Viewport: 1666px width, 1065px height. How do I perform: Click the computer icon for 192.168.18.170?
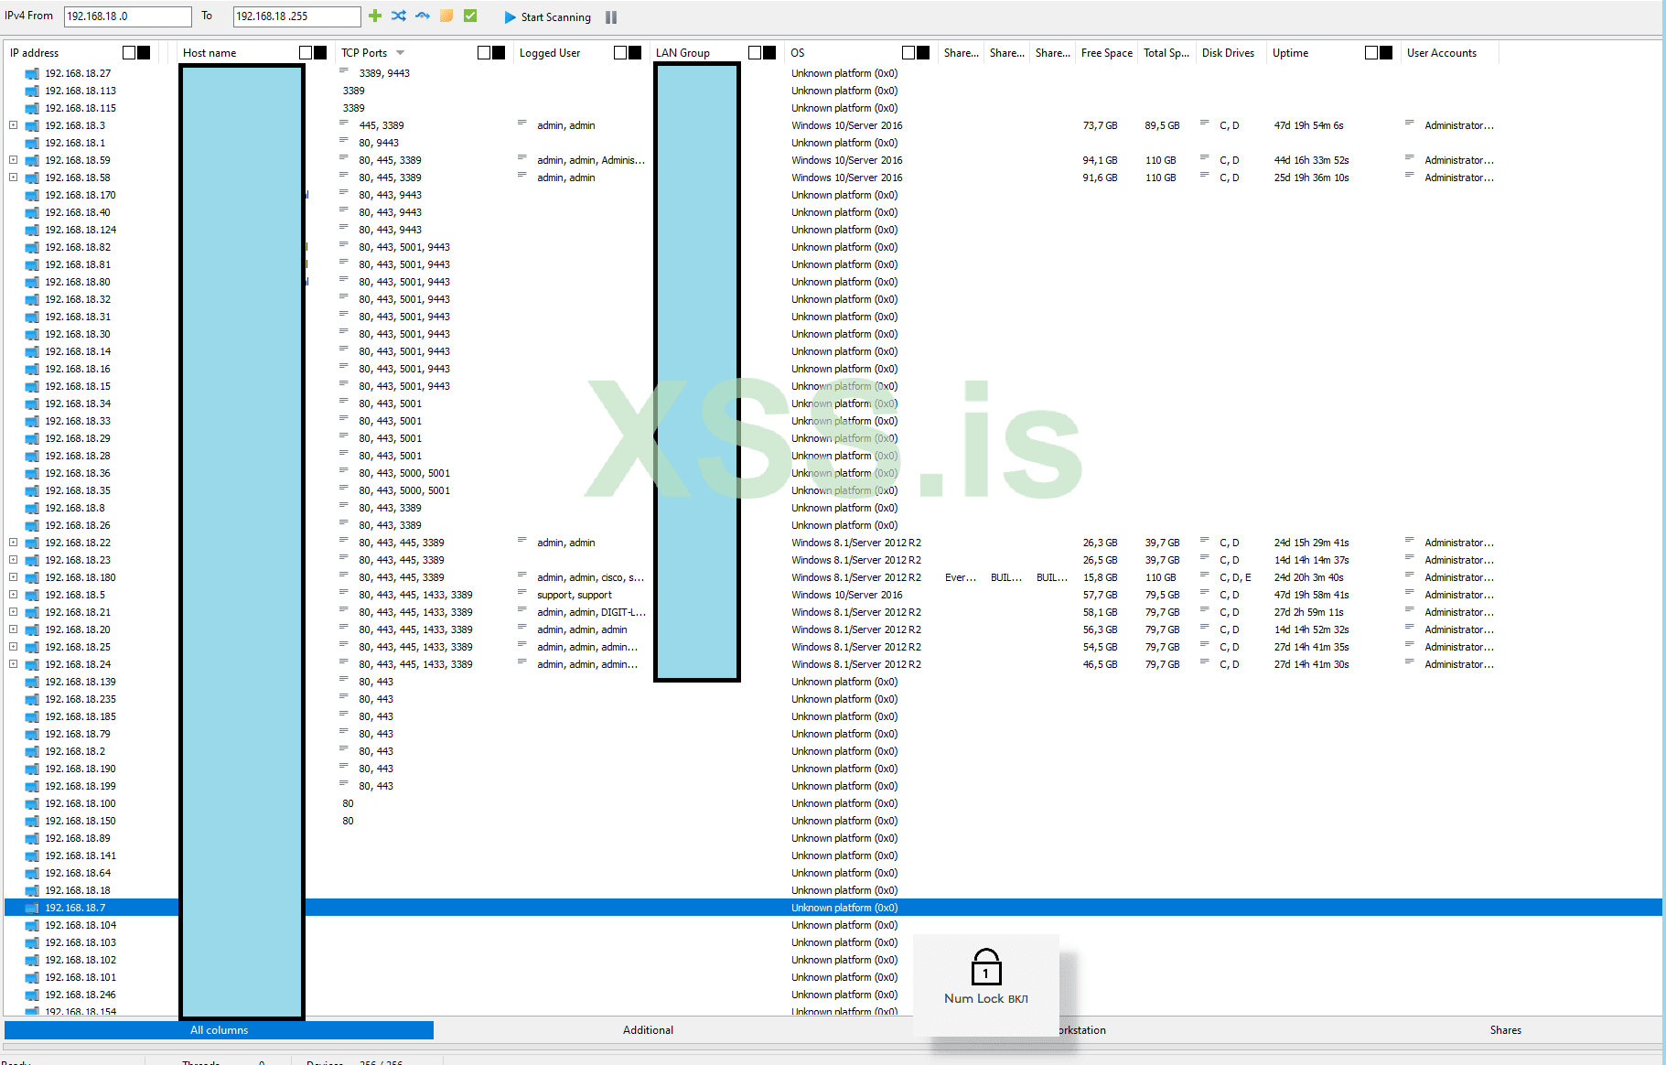coord(32,196)
